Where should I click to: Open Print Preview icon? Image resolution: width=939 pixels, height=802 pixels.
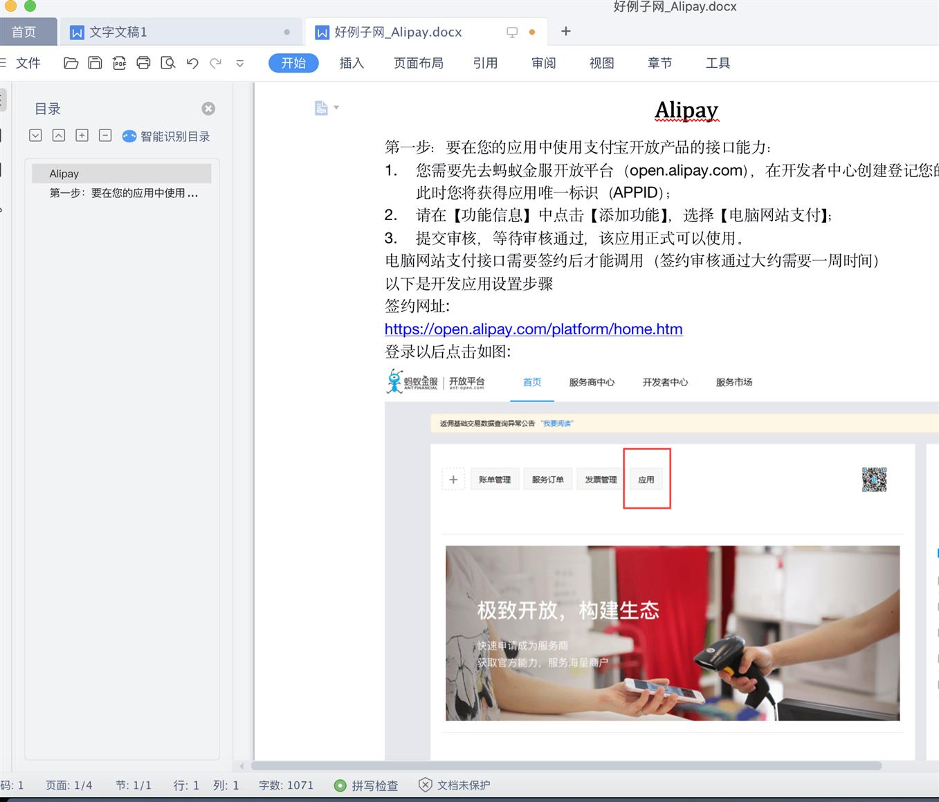click(x=167, y=63)
